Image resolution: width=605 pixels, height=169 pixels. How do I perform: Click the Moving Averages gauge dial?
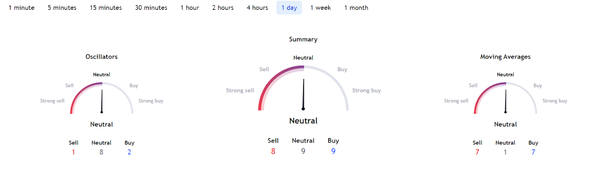click(x=506, y=99)
